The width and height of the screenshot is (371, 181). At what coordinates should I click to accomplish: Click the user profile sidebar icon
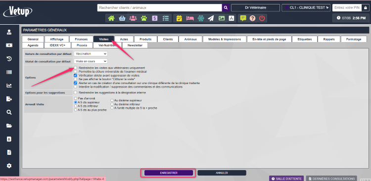[x=9, y=32]
